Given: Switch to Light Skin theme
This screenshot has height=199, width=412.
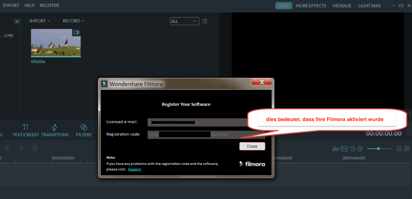Looking at the screenshot, I should [369, 6].
